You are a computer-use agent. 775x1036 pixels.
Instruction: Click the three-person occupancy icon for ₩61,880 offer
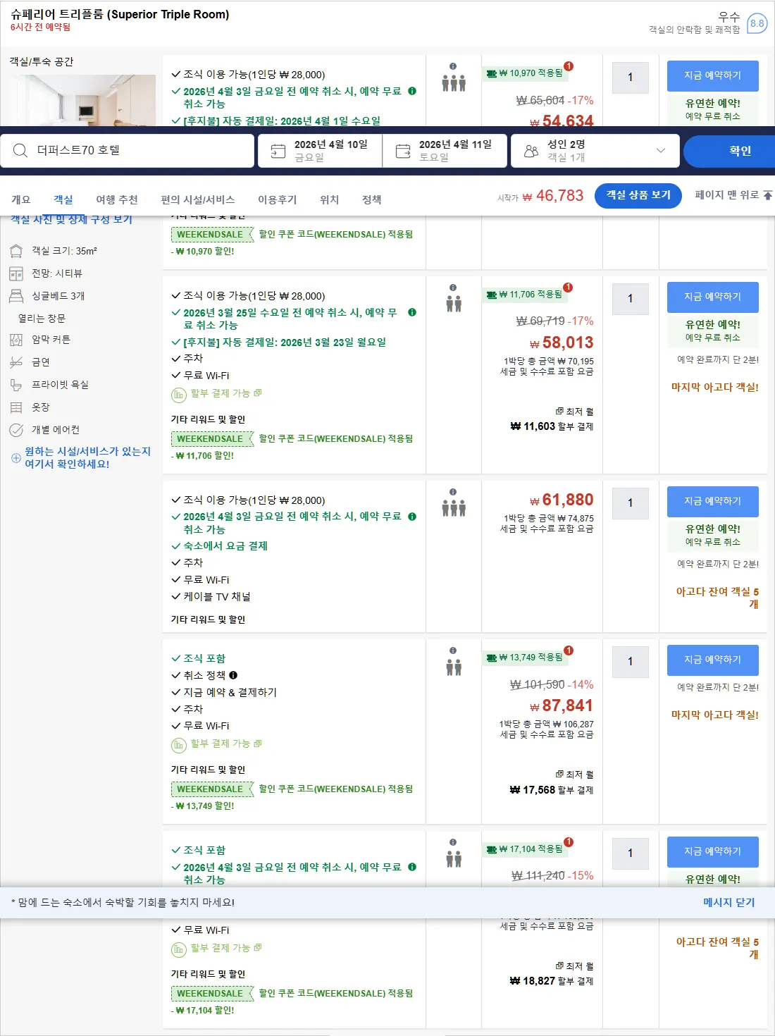pos(454,508)
